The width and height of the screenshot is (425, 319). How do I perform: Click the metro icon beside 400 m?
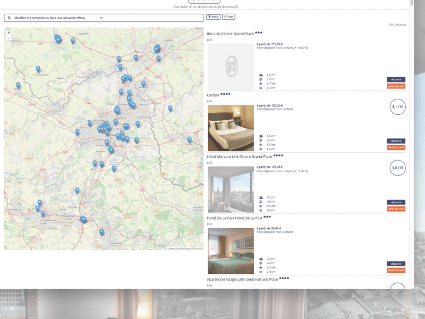[261, 263]
